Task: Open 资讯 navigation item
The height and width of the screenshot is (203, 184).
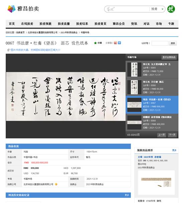Action: [x=134, y=24]
